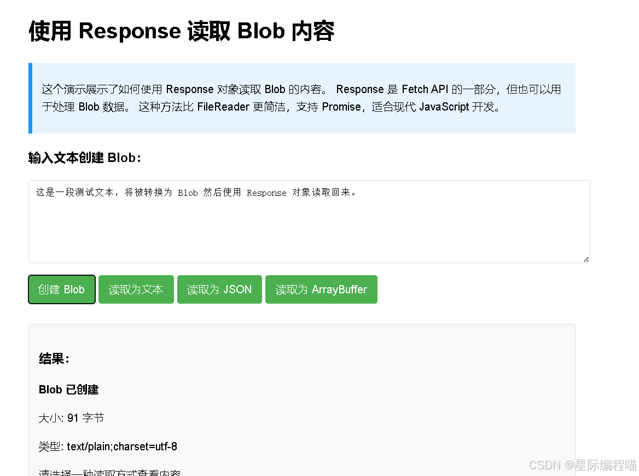Click the 请选择一种读取方式 prompt text
Viewport: 639px width, 476px height.
coord(109,473)
